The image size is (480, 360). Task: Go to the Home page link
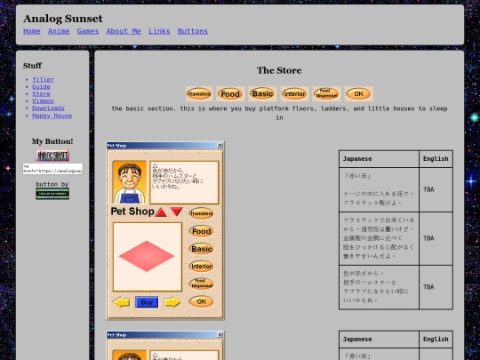click(x=32, y=31)
